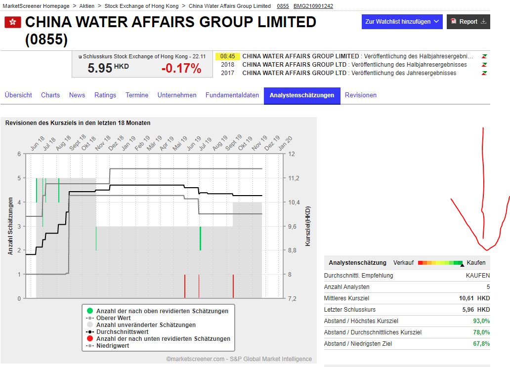Click the green dot in the chart legend
510x367 pixels.
pyautogui.click(x=89, y=311)
